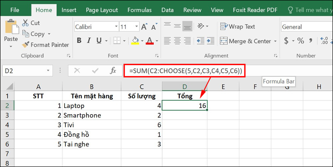This screenshot has width=333, height=167.
Task: Switch to the Review tab
Action: coord(192,10)
